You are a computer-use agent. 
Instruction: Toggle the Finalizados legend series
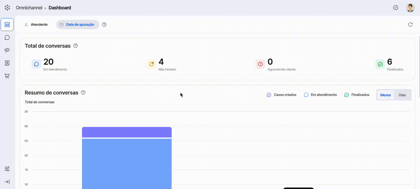(357, 95)
